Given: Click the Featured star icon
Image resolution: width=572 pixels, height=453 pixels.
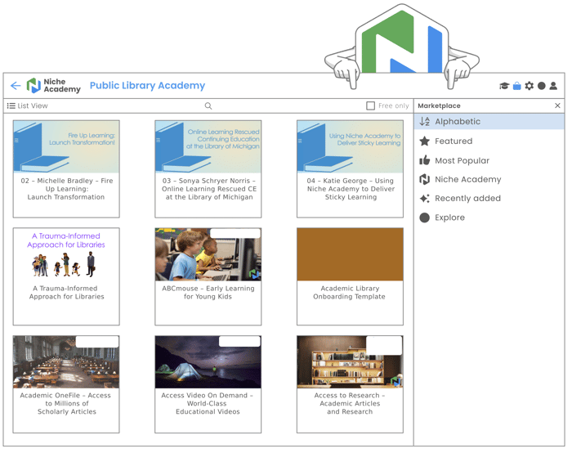Looking at the screenshot, I should click(425, 141).
